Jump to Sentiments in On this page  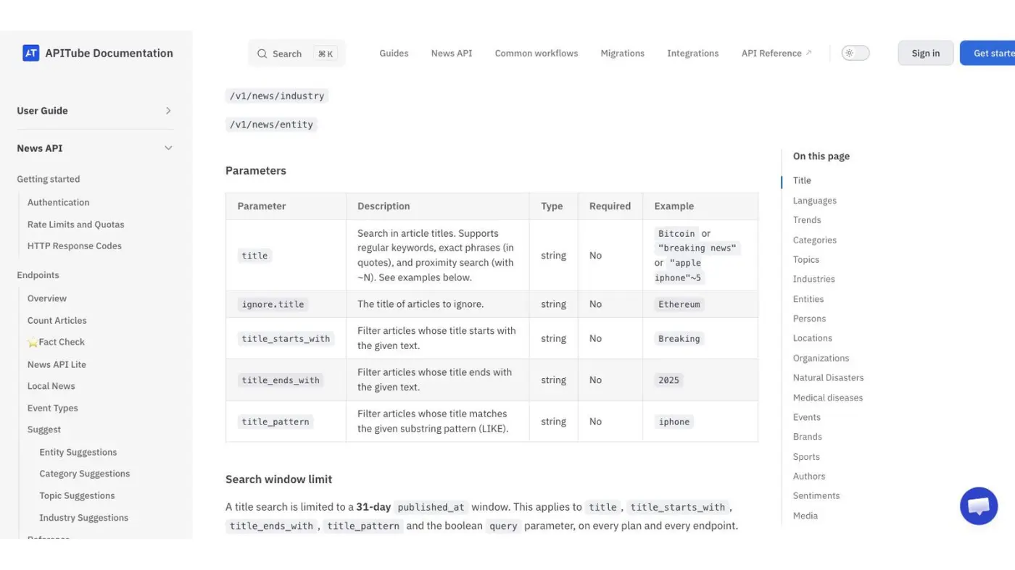(816, 495)
